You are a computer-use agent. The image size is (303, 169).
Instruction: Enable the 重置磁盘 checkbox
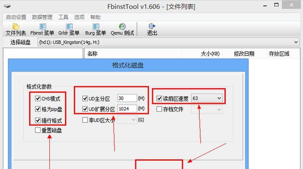[x=38, y=130]
